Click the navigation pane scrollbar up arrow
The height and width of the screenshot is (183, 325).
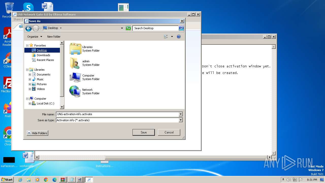[x=62, y=43]
